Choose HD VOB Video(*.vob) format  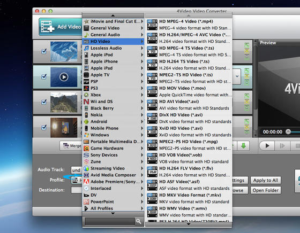coord(189,158)
